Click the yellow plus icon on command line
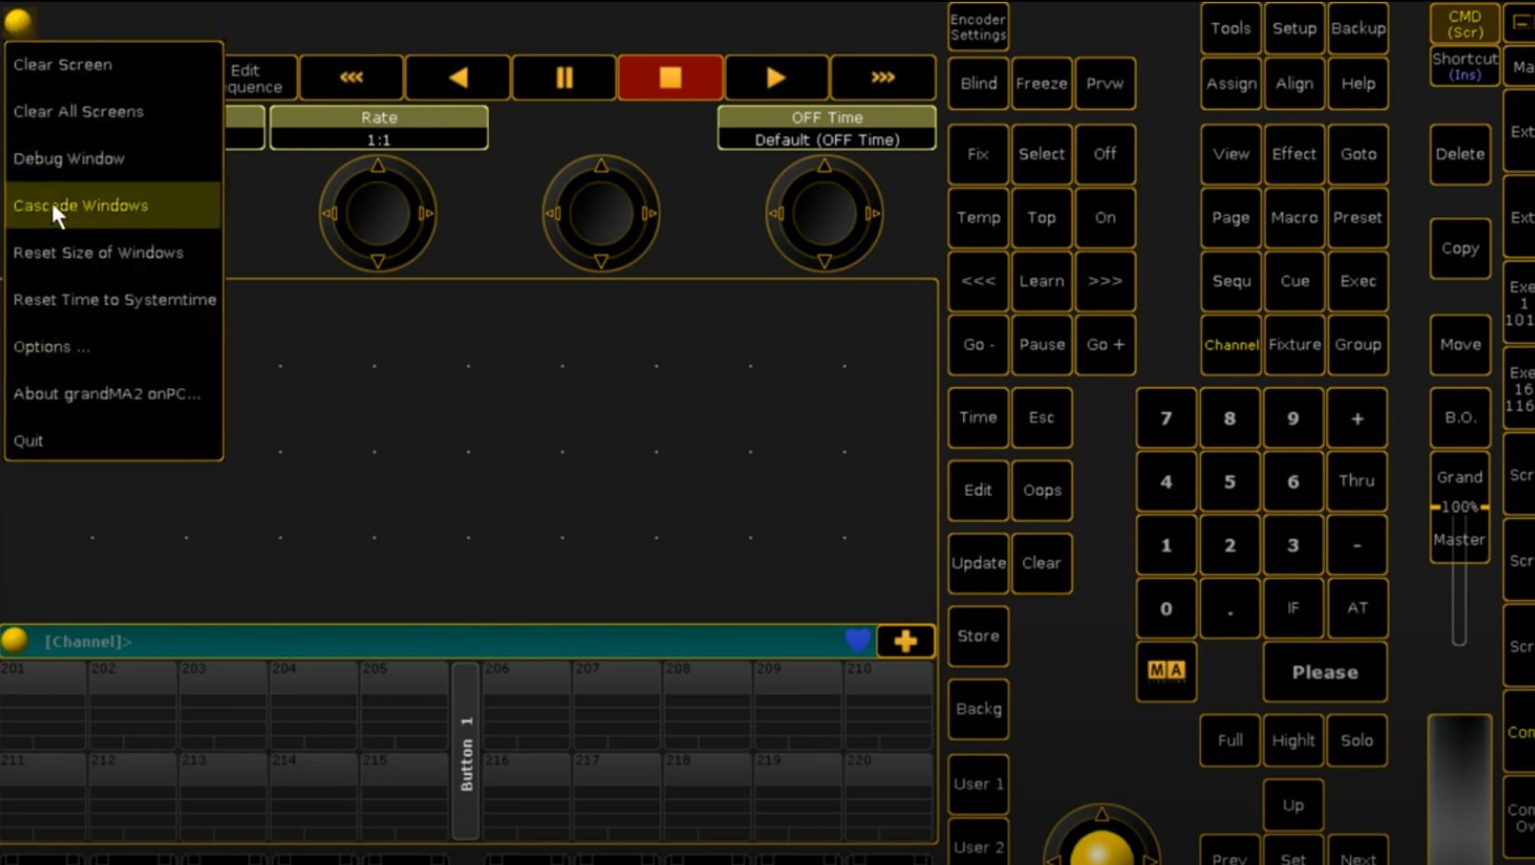The width and height of the screenshot is (1535, 865). [905, 641]
